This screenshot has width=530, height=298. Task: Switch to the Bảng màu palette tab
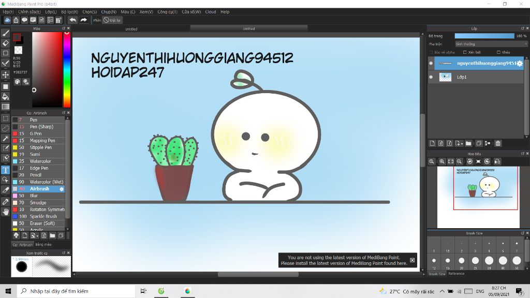pyautogui.click(x=43, y=244)
